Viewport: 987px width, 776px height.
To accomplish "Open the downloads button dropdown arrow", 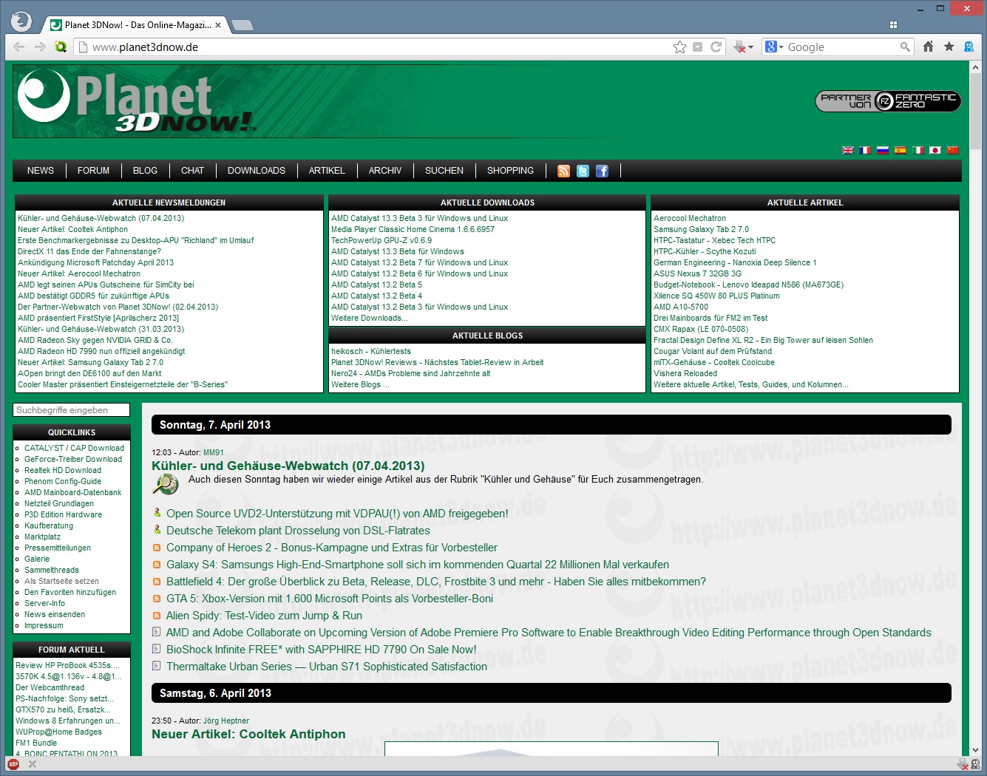I will pyautogui.click(x=750, y=47).
